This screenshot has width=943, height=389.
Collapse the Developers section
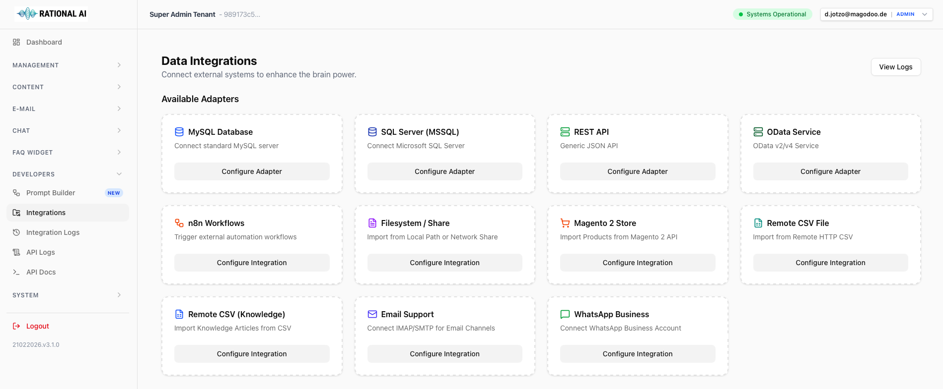68,174
